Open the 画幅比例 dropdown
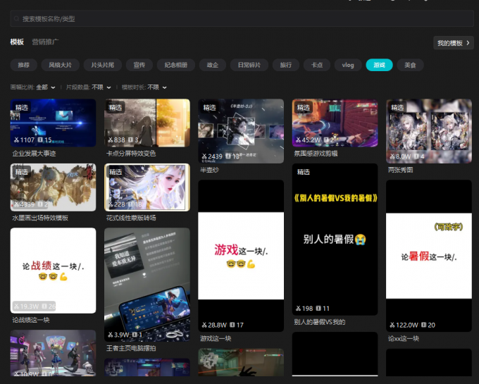The width and height of the screenshot is (479, 384). (32, 87)
